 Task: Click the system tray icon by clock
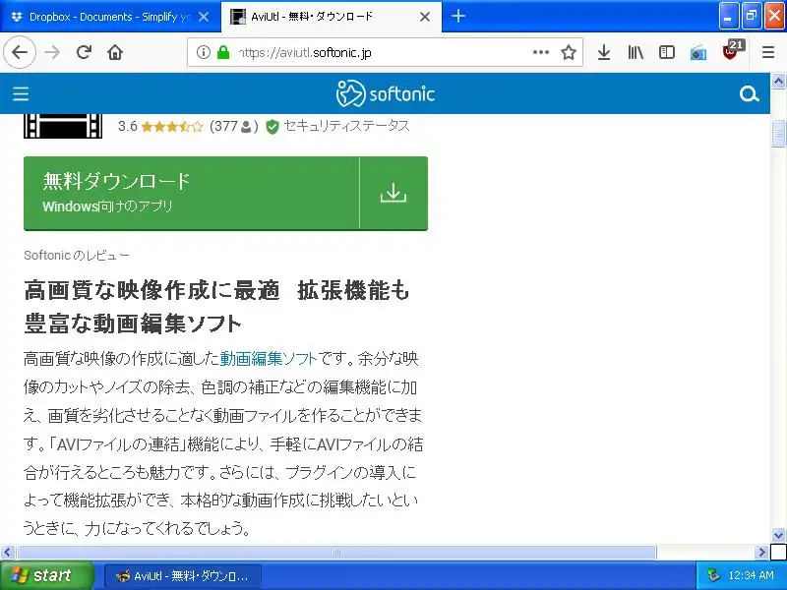tap(713, 575)
